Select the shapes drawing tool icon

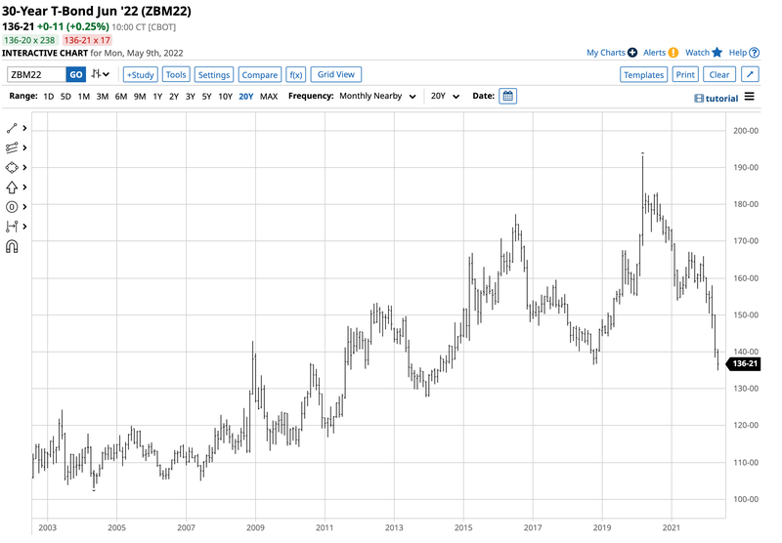point(12,167)
